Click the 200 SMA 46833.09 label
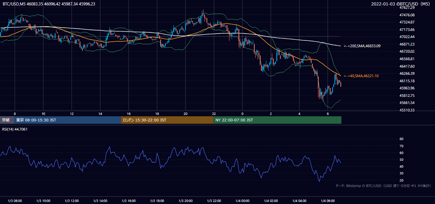Screen dimensions: 435x204 362,46
